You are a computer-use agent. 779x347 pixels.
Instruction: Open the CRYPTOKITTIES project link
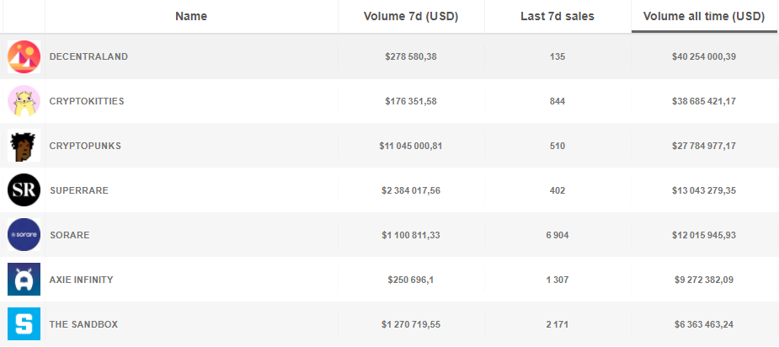tap(87, 101)
